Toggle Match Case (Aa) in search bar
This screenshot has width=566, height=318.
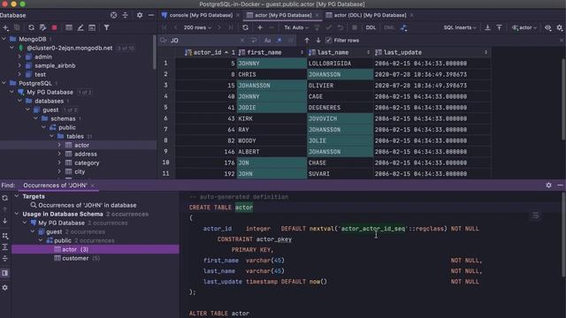tap(267, 40)
